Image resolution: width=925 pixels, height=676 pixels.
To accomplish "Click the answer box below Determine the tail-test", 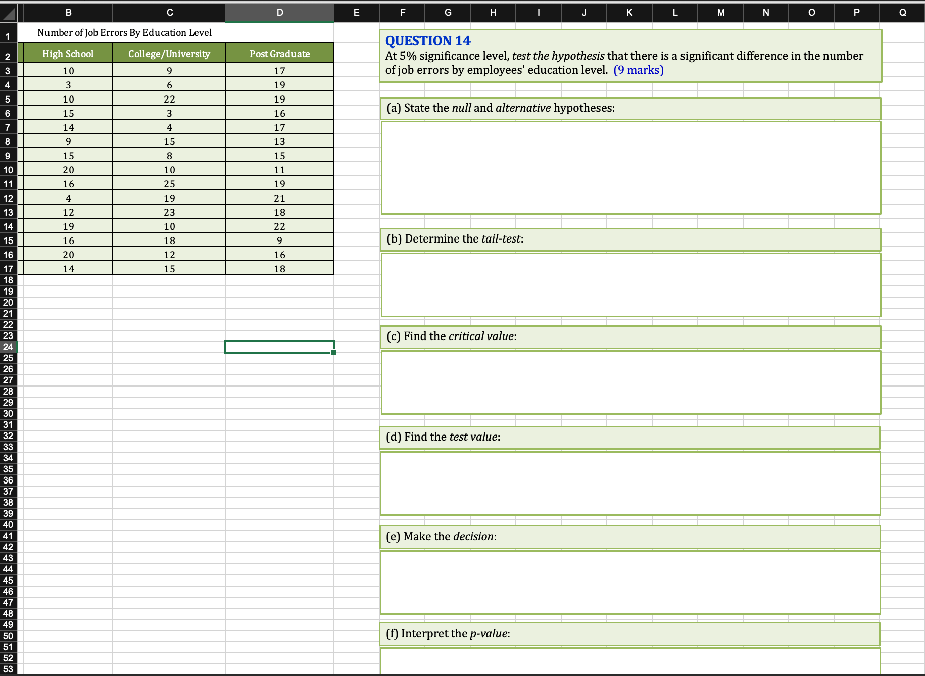I will pos(629,284).
